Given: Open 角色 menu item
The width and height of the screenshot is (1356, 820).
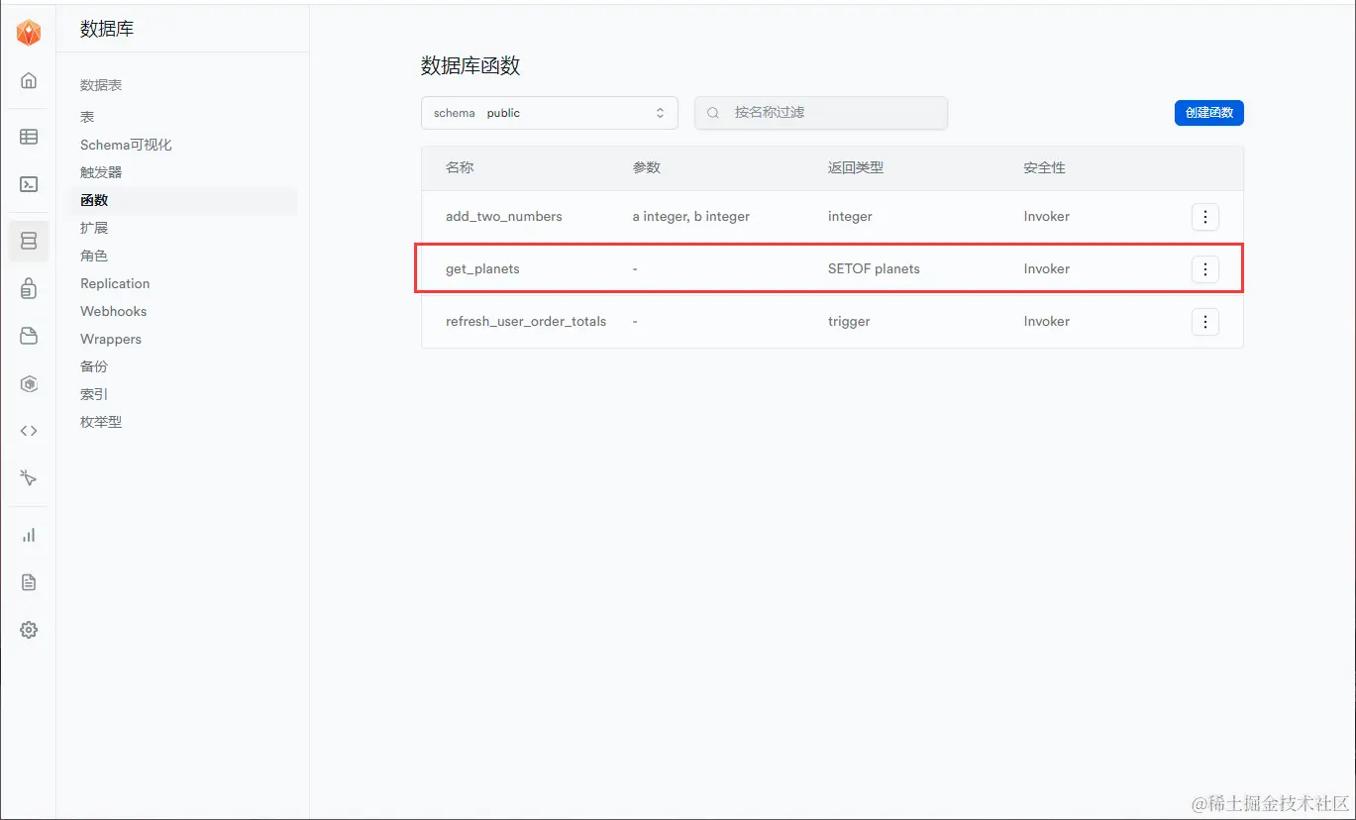Looking at the screenshot, I should [94, 256].
